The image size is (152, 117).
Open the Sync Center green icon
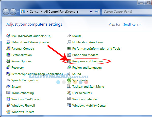click(x=69, y=80)
